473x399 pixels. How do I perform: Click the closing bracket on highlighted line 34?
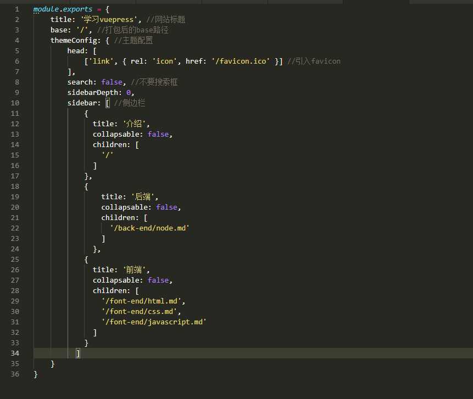tap(78, 353)
